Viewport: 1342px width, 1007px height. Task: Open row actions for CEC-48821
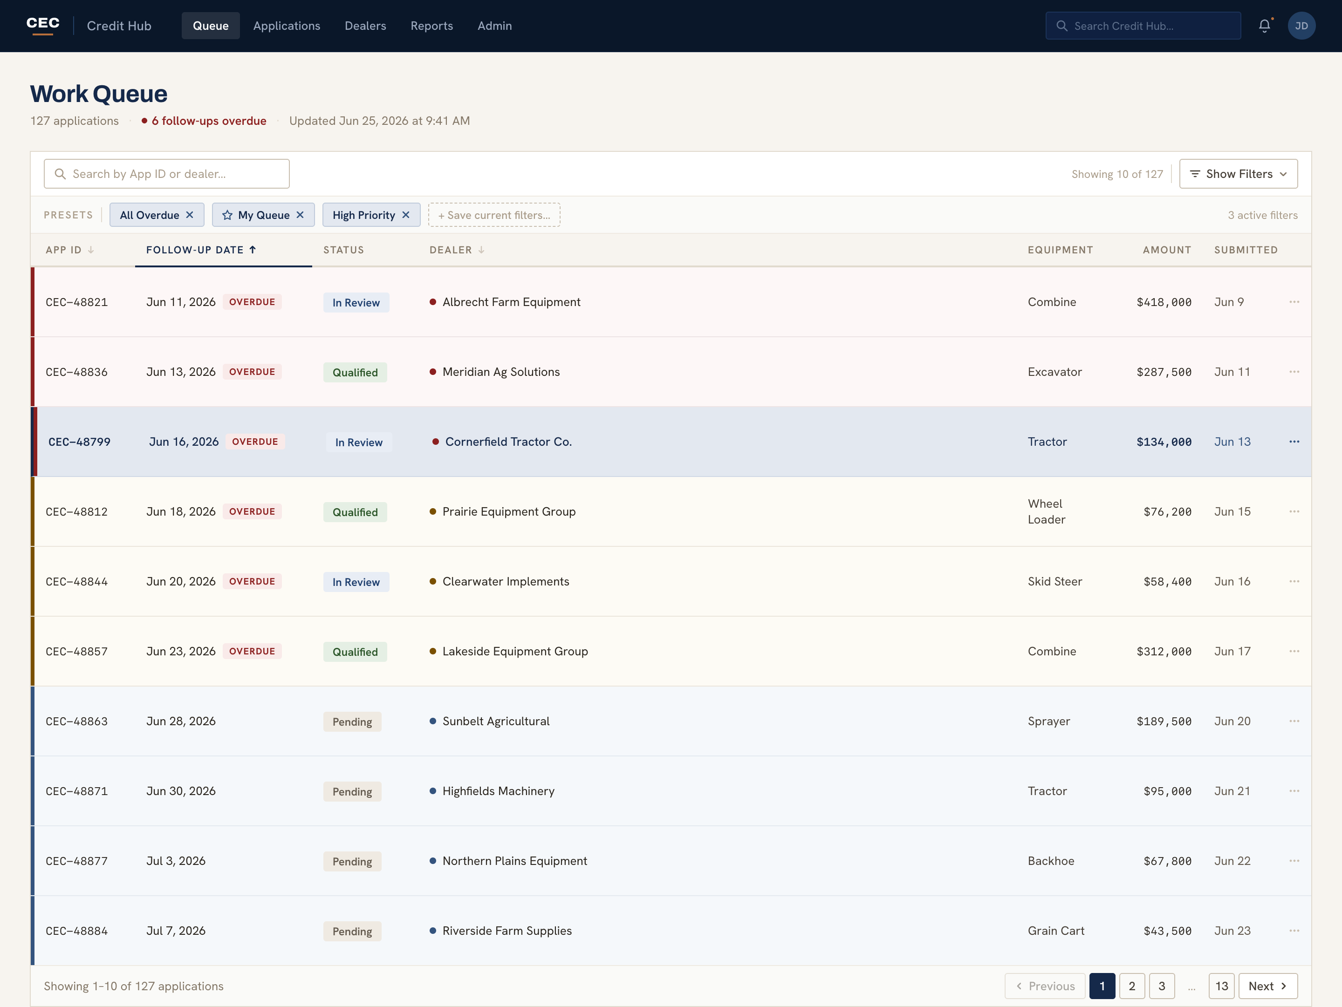click(x=1294, y=302)
